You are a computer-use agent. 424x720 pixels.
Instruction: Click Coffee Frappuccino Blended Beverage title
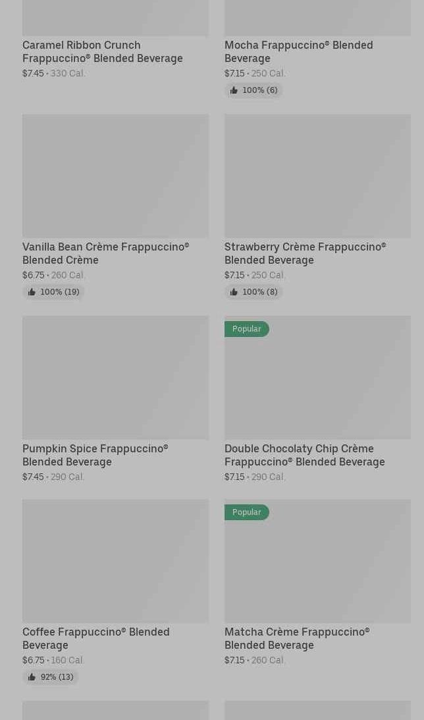point(95,638)
